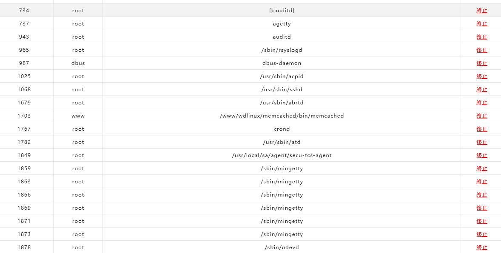Click 终止 in the /usr/sbin/abrtd row
This screenshot has width=501, height=253.
(481, 103)
